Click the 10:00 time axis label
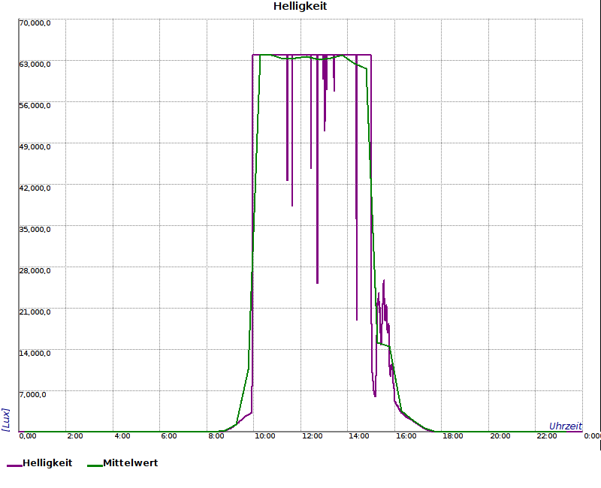This screenshot has width=601, height=488. coord(265,436)
